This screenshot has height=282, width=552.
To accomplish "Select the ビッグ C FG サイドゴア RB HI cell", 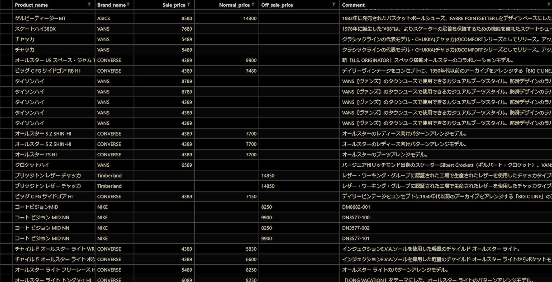I will [x=54, y=71].
